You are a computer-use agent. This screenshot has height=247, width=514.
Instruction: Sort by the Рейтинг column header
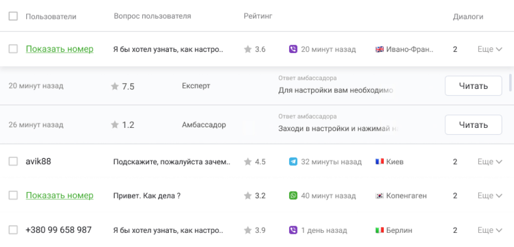coord(257,16)
